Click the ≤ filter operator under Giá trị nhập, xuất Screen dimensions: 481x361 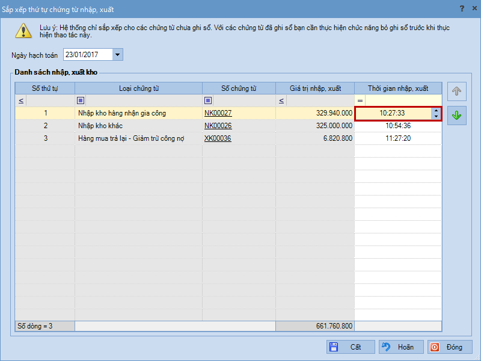(x=281, y=100)
